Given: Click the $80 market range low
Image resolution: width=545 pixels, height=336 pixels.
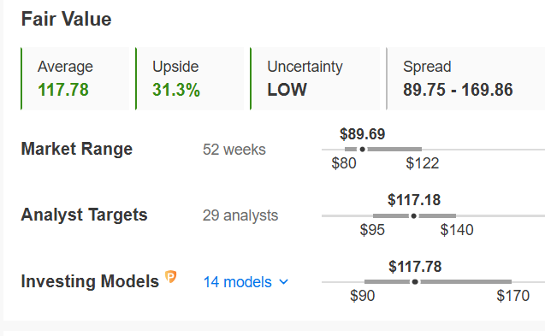Looking at the screenshot, I should click(x=344, y=163).
